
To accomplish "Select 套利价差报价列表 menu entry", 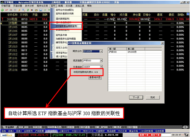I will pyautogui.click(x=65, y=14).
